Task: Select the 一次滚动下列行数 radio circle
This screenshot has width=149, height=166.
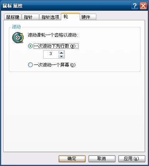Action: pyautogui.click(x=30, y=46)
